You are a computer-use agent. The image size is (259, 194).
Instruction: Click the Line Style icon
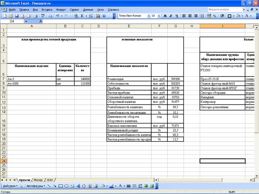129,186
